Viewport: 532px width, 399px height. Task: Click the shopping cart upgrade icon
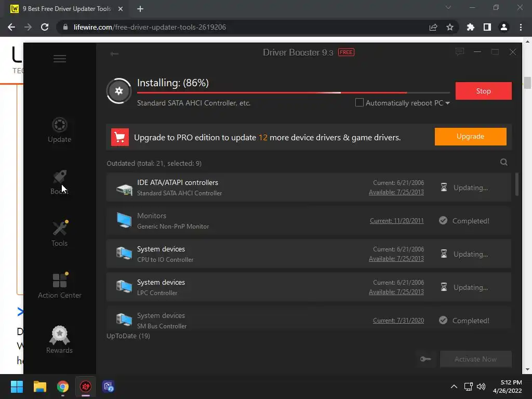(x=120, y=137)
